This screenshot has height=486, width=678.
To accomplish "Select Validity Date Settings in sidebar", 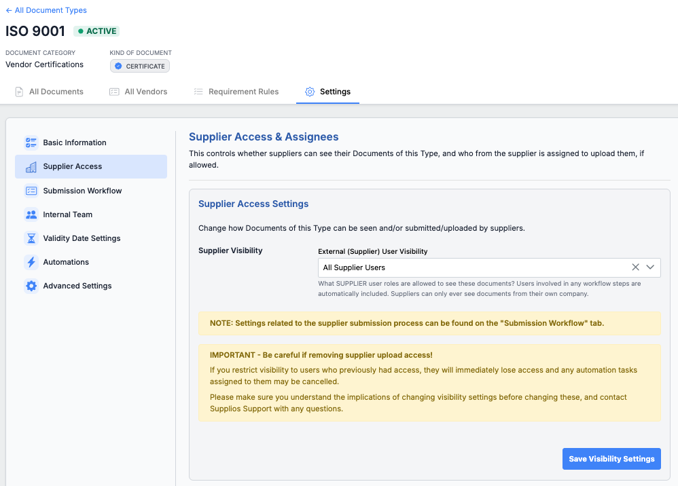I will (x=82, y=238).
